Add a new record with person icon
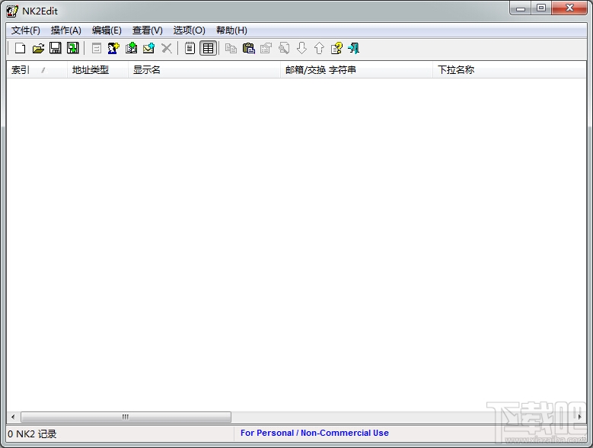The image size is (593, 448). (113, 48)
